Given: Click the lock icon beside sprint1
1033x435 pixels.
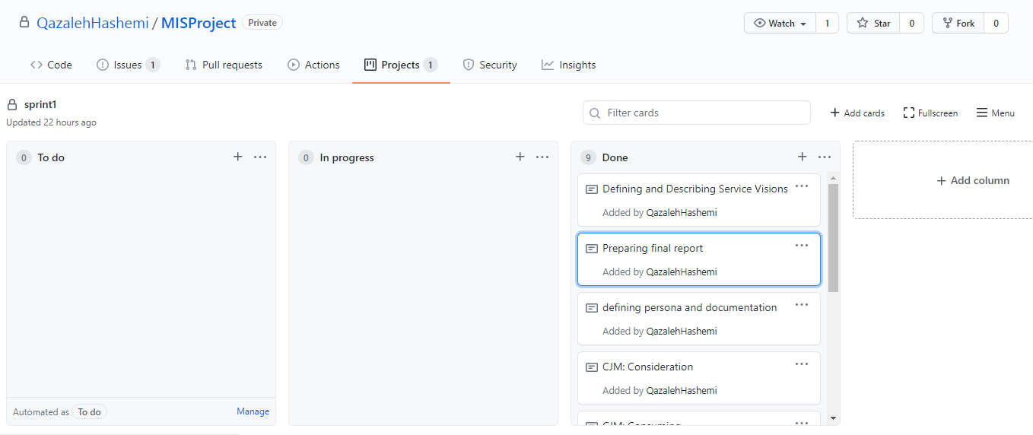Looking at the screenshot, I should pyautogui.click(x=11, y=105).
